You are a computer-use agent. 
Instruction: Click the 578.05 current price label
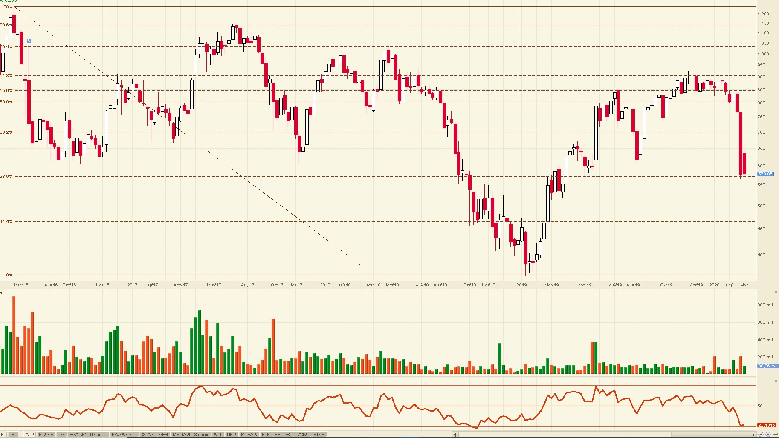(765, 174)
